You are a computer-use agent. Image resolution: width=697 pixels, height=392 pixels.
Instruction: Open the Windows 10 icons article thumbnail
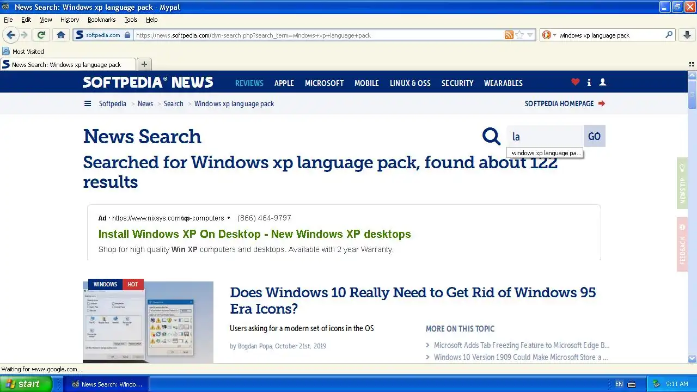(x=148, y=322)
